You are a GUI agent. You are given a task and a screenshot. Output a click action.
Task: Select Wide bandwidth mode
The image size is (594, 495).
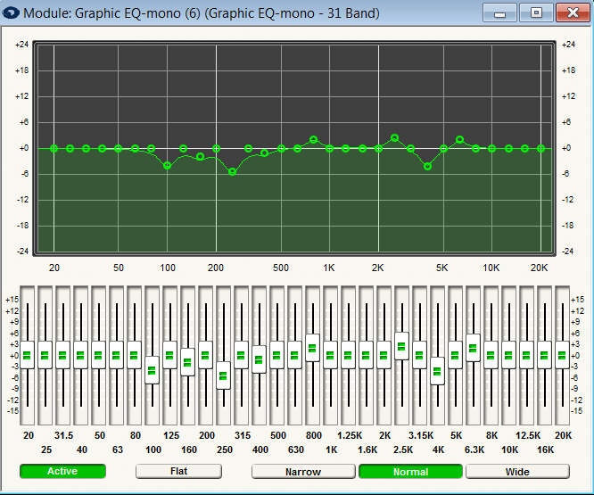(517, 472)
